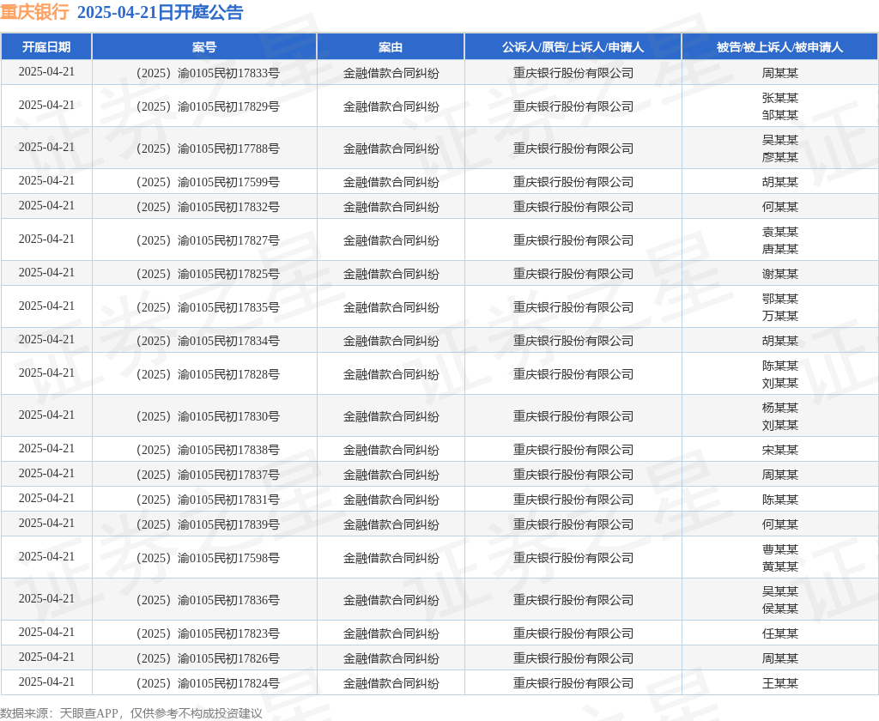Select case number 渝0105民初17829号
The height and width of the screenshot is (721, 879).
(x=208, y=106)
